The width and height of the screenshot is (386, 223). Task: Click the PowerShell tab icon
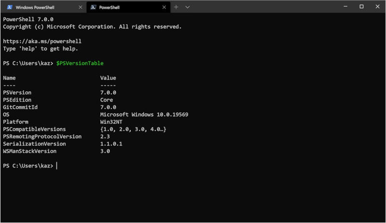pyautogui.click(x=93, y=7)
